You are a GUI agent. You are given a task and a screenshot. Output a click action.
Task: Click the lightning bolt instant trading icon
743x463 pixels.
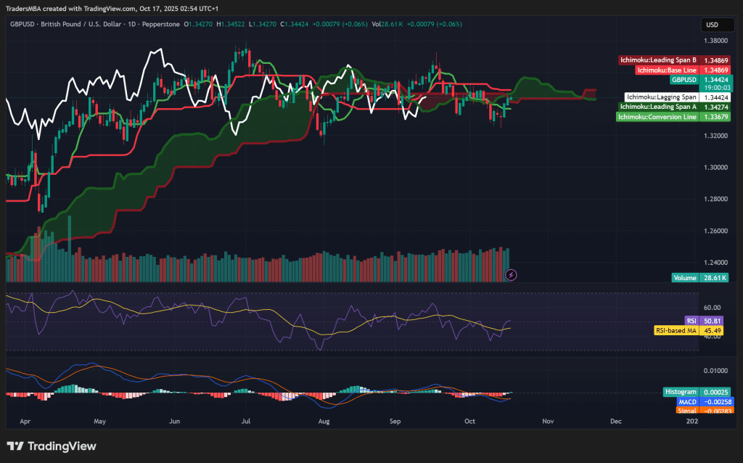coord(511,274)
